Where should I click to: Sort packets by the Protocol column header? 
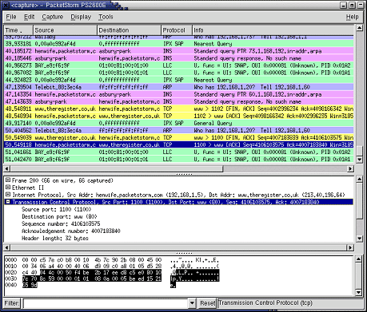(x=176, y=30)
